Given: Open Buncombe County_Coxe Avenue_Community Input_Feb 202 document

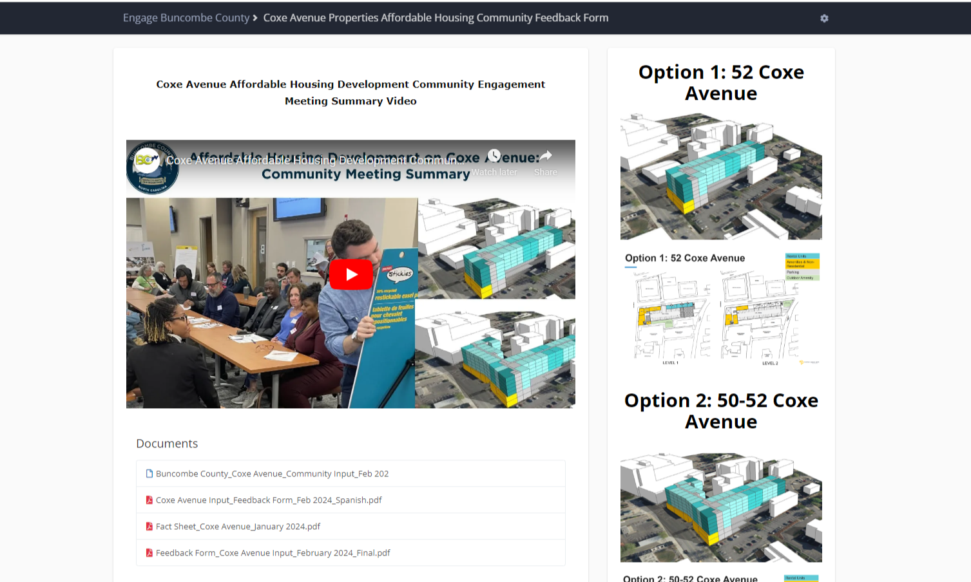Looking at the screenshot, I should click(272, 474).
